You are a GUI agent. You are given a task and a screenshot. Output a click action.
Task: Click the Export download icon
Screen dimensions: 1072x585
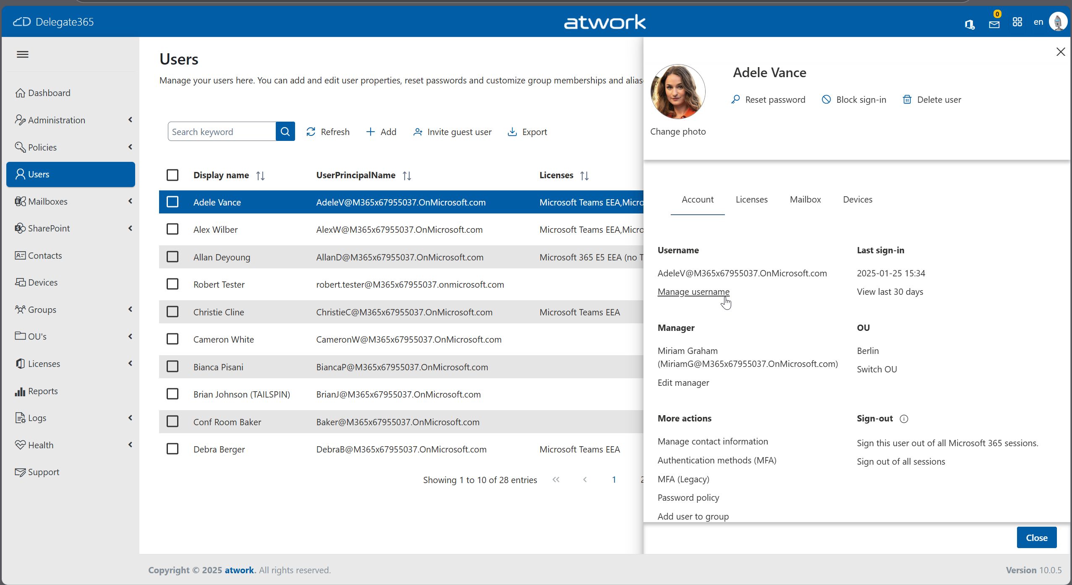(512, 132)
